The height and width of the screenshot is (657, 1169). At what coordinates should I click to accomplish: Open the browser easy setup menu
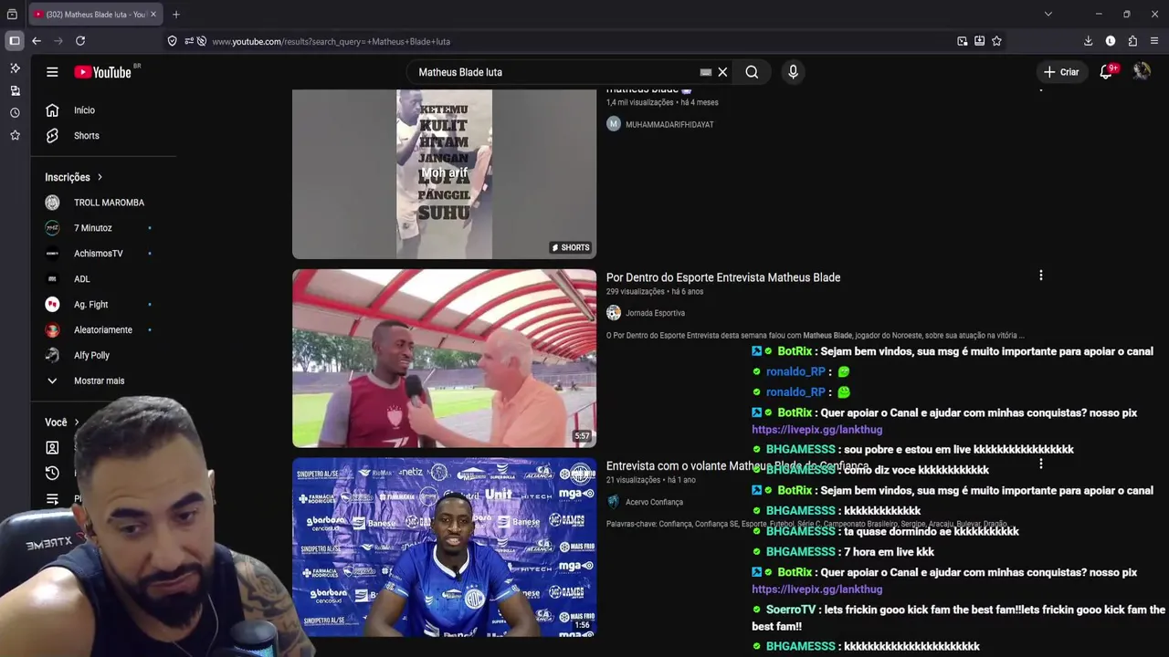1154,41
